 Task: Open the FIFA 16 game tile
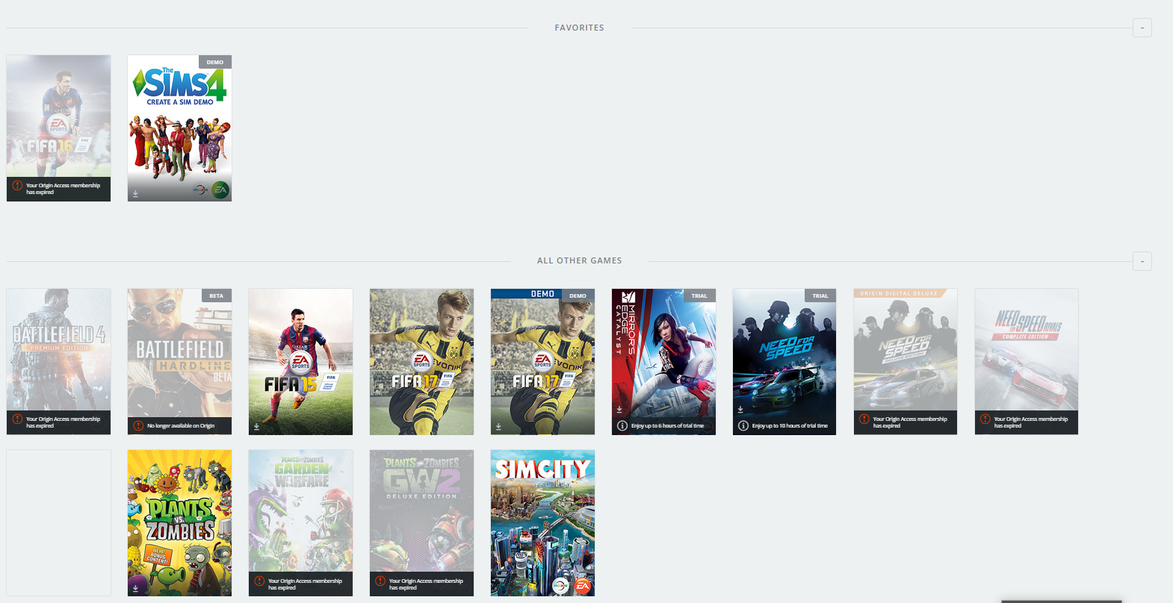59,128
